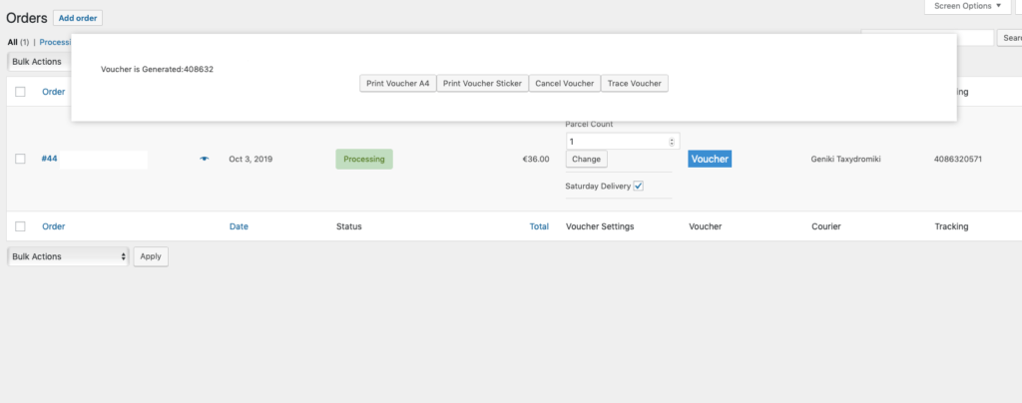Tick the footer select-all checkbox

[x=20, y=226]
